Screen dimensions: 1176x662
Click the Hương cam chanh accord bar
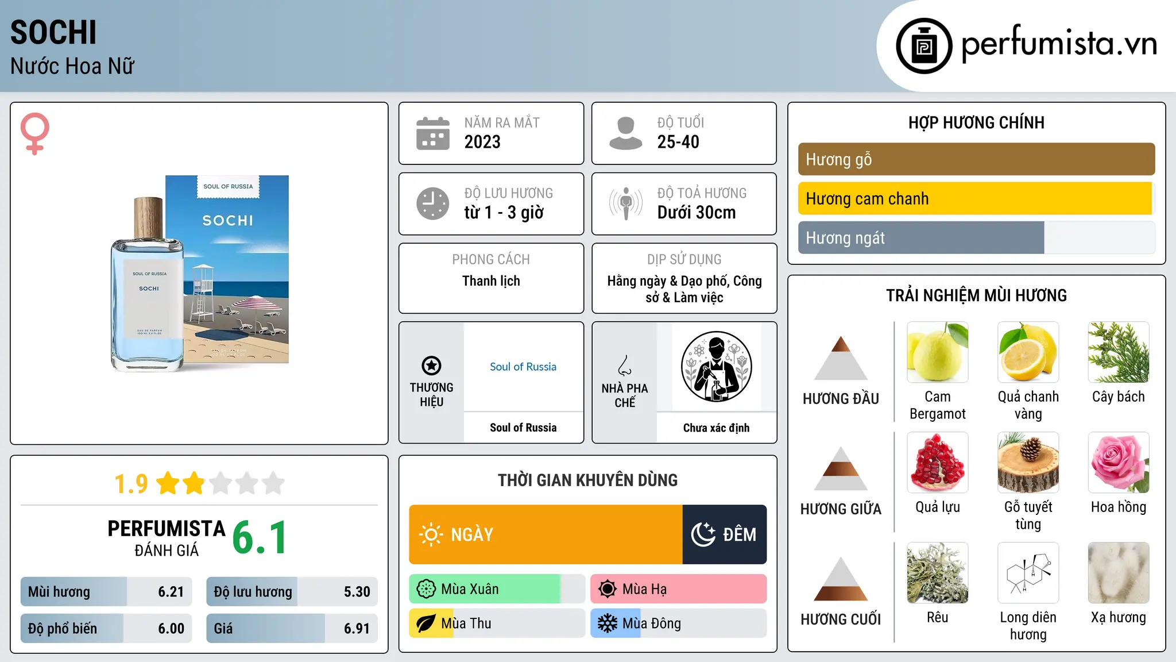(x=976, y=198)
